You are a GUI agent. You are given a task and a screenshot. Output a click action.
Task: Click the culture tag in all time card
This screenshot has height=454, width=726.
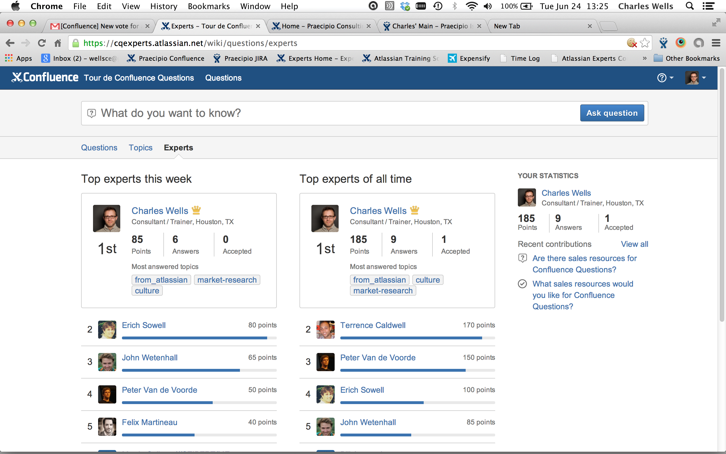(428, 280)
